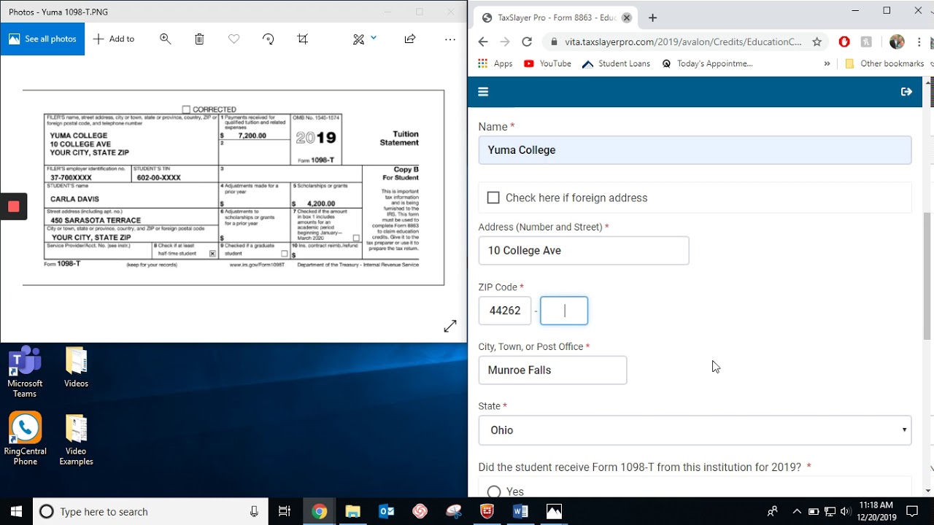Screen dimensions: 934x525
Task: Click the Chrome address bar URL
Action: pyautogui.click(x=682, y=42)
